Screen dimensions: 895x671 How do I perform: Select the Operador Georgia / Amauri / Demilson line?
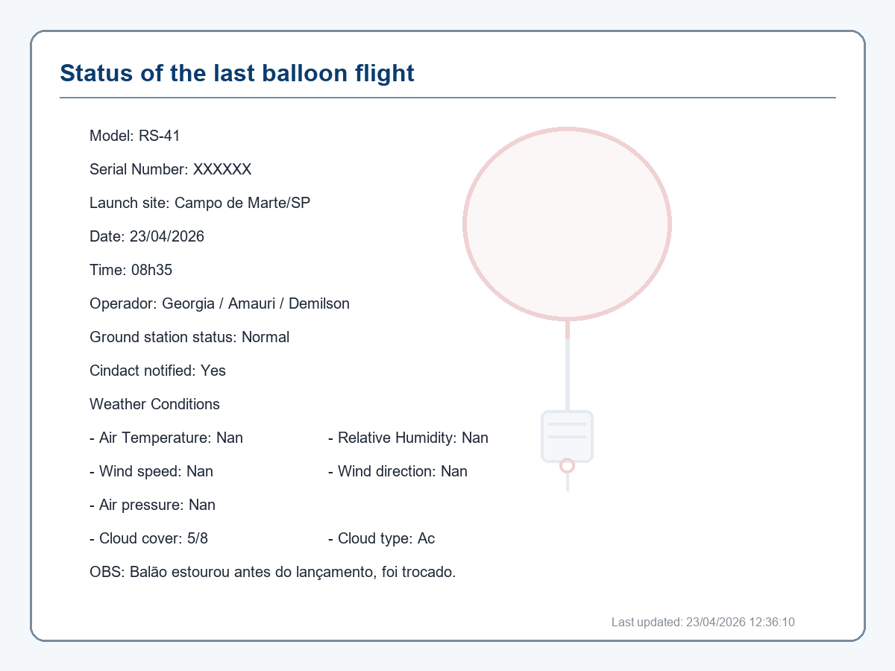point(219,303)
